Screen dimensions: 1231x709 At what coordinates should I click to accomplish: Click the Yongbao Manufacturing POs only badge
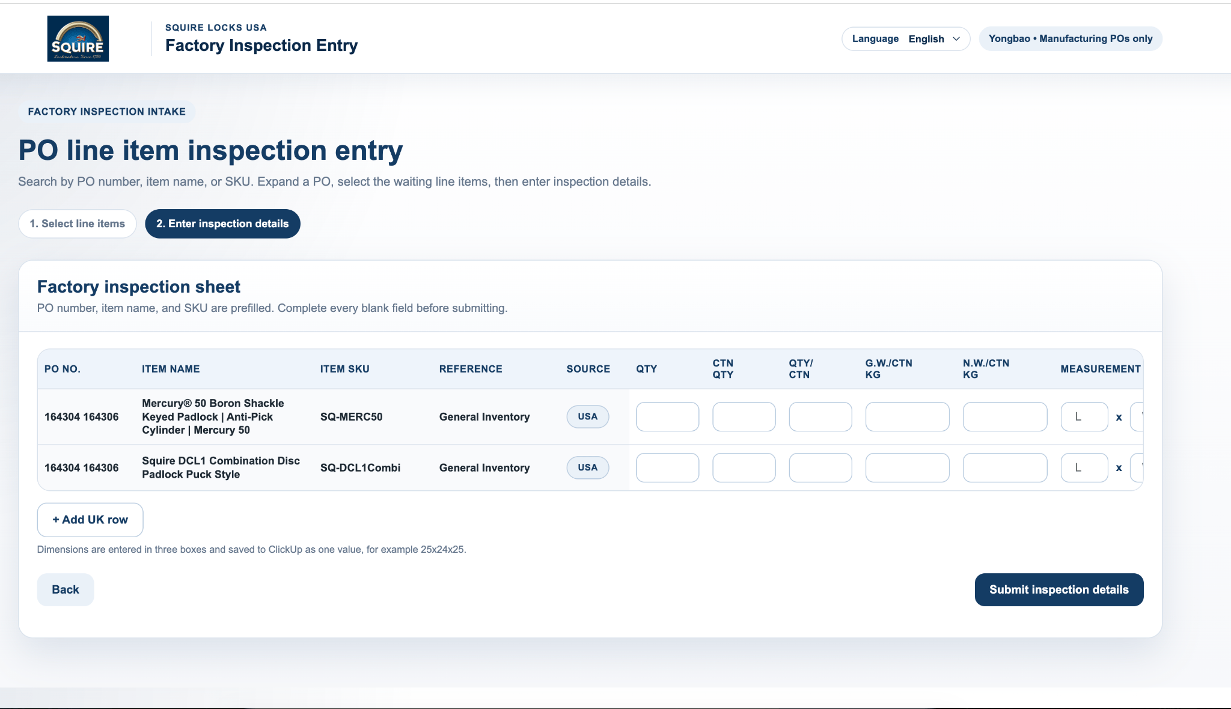click(1071, 38)
